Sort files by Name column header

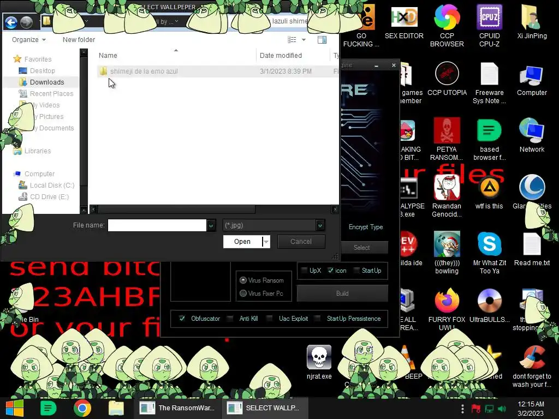coord(108,55)
